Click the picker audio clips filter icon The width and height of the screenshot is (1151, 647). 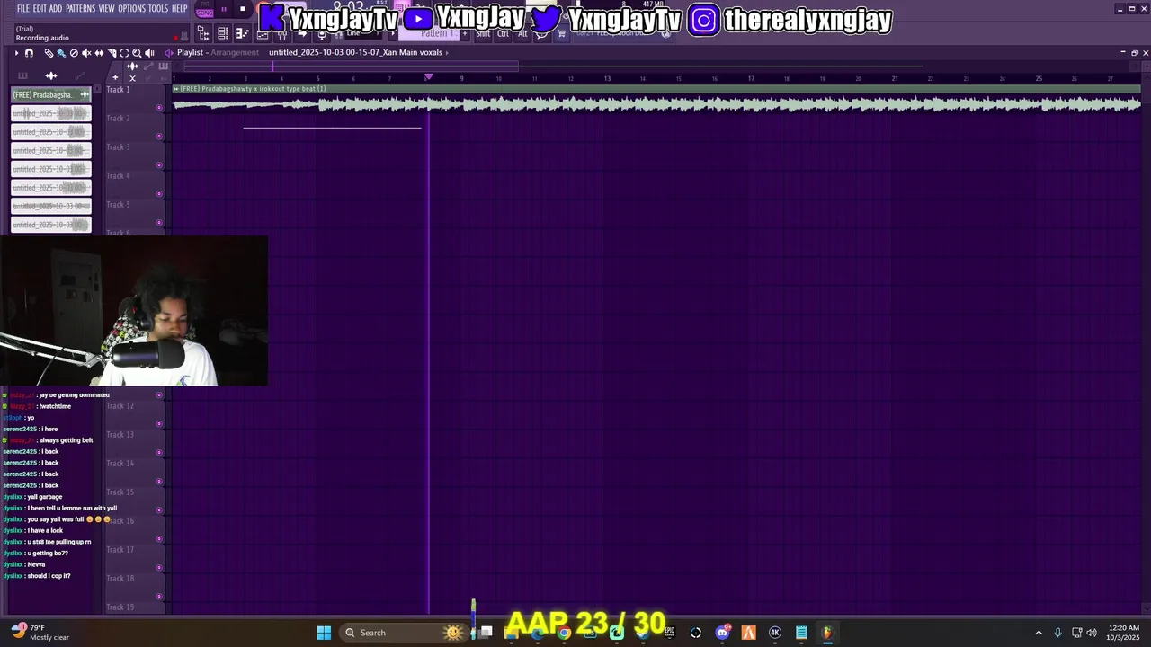pyautogui.click(x=51, y=75)
